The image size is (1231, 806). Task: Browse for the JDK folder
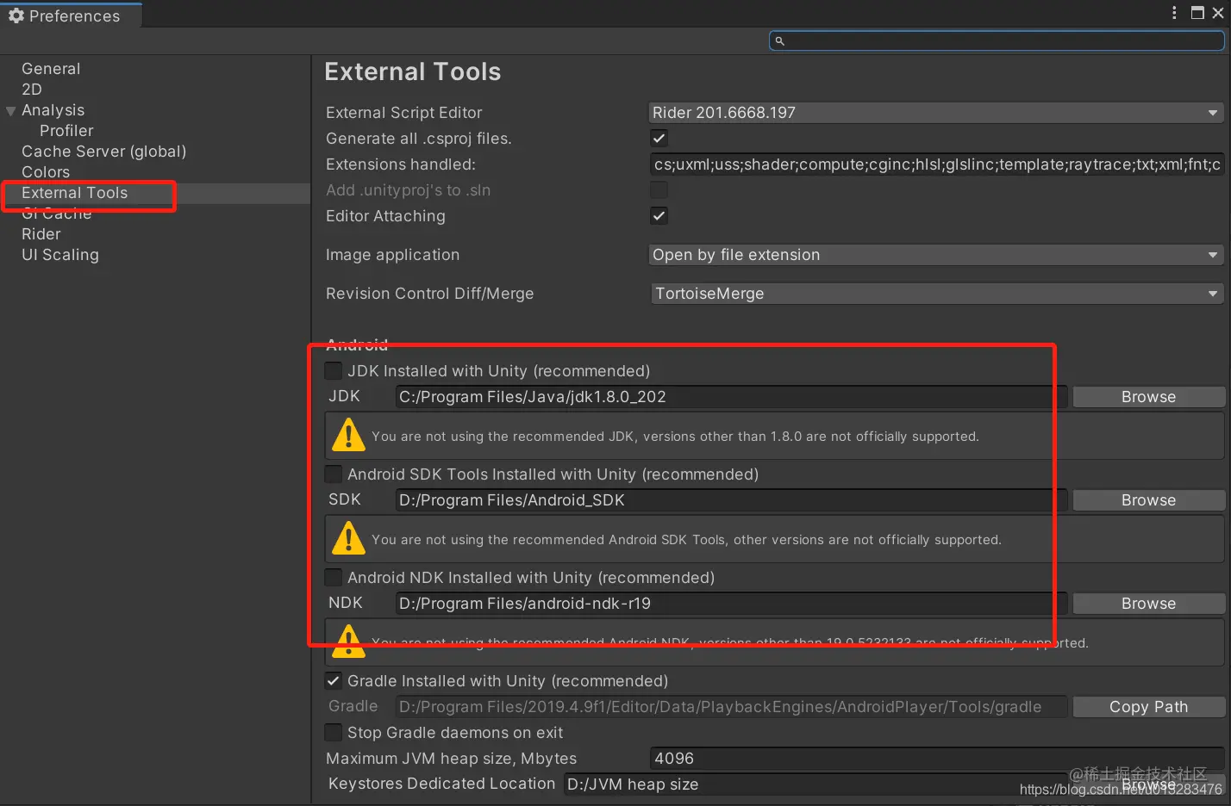point(1148,397)
